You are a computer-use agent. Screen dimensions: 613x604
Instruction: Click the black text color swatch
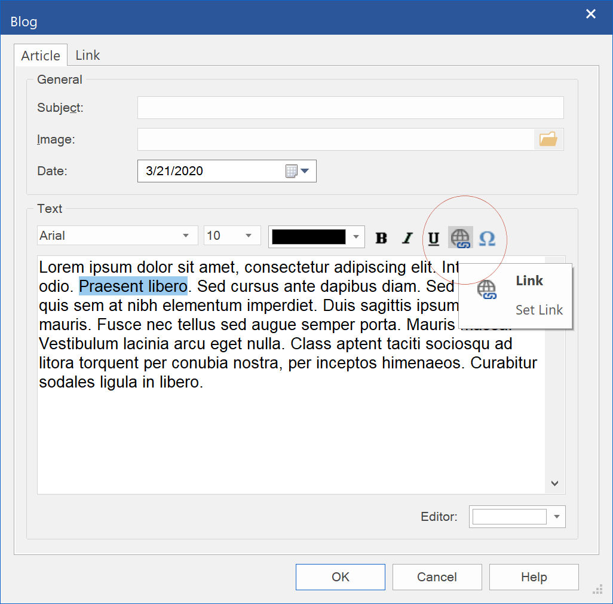[309, 237]
